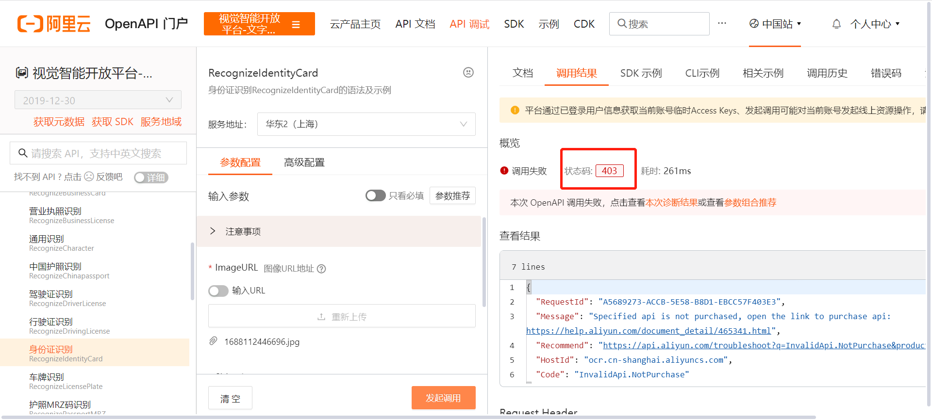Switch to the SDK 示例 tab

[641, 73]
